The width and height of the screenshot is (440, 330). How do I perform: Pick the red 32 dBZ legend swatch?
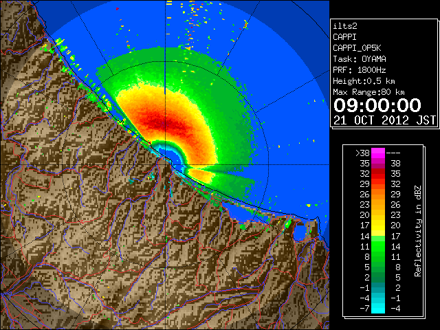[x=378, y=174]
